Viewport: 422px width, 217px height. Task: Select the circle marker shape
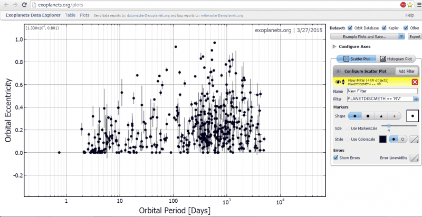coord(357,115)
